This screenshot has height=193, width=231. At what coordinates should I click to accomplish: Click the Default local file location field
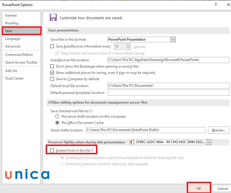(168, 86)
